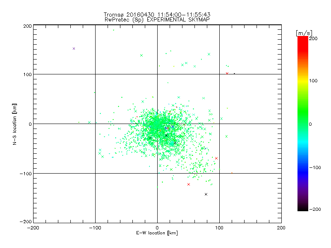Pick the black bottom of the velocity color bar
Screen dimensions: 331x248
click(303, 208)
